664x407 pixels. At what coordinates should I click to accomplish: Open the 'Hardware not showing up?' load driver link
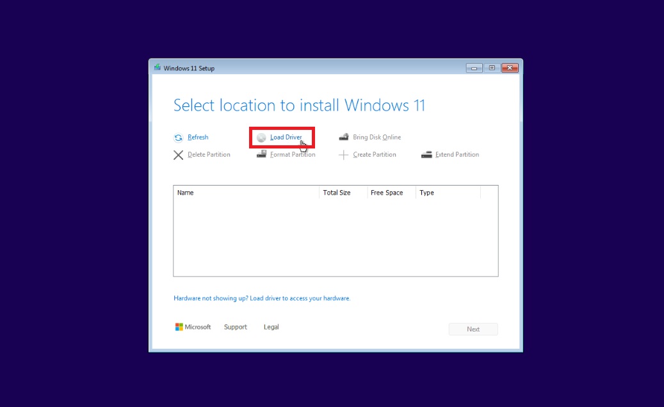click(x=262, y=298)
